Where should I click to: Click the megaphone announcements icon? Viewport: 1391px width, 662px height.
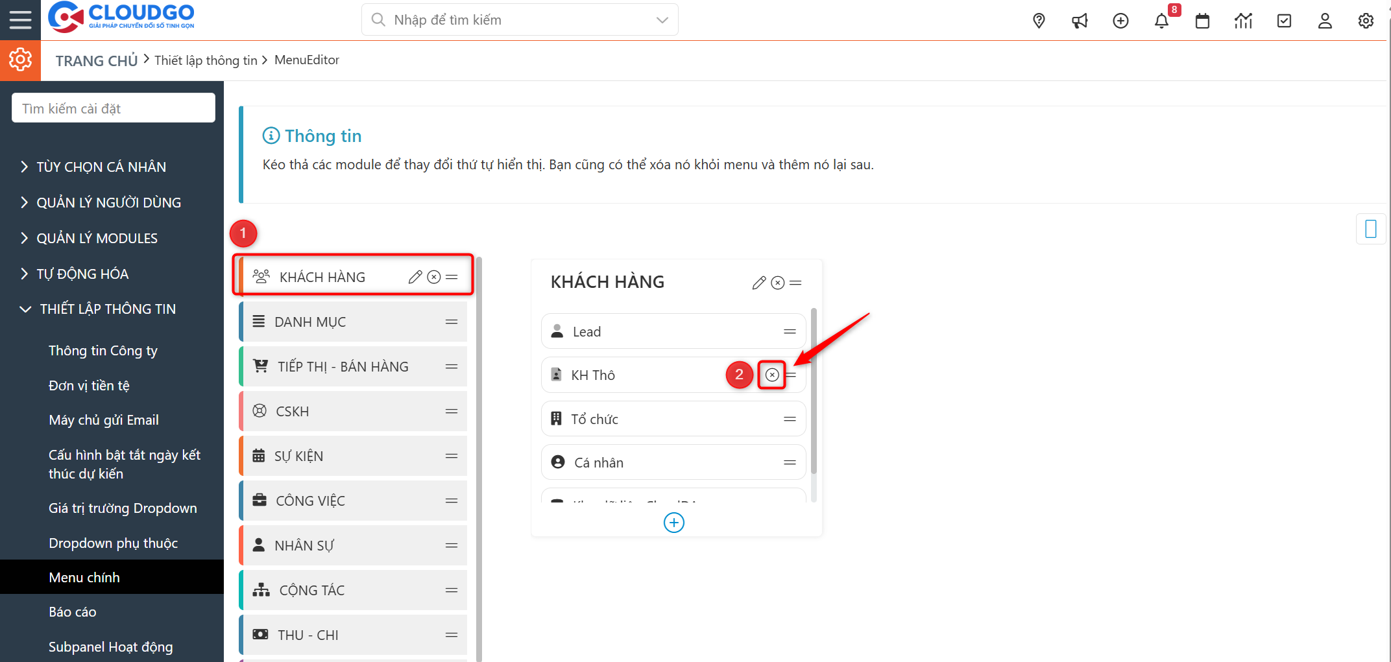point(1080,20)
